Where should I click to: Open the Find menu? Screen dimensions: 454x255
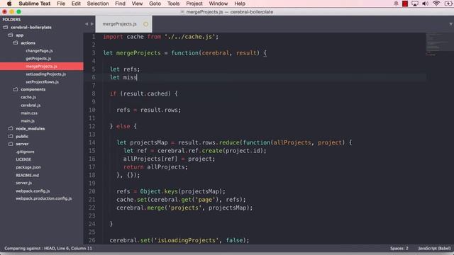pos(120,4)
